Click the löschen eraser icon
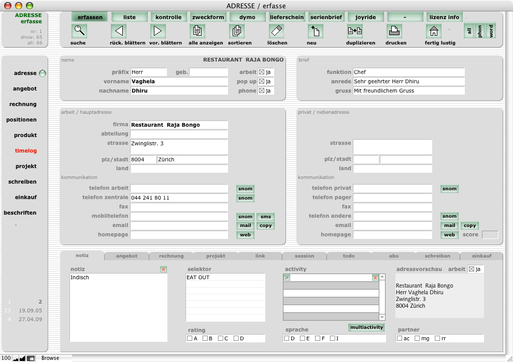The image size is (513, 362). coord(276,32)
